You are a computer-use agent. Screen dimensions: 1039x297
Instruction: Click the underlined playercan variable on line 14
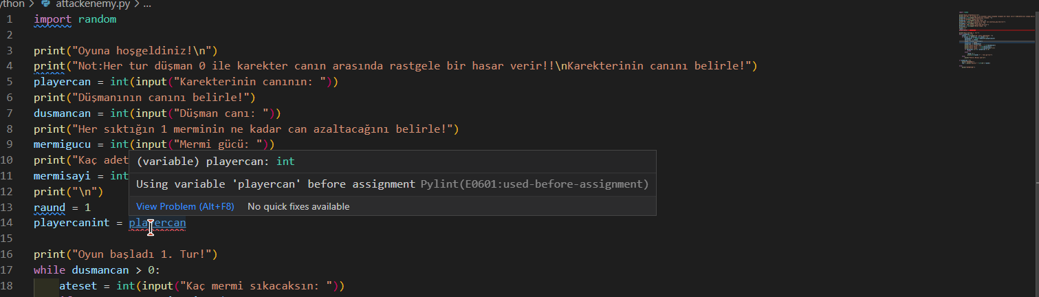click(157, 223)
